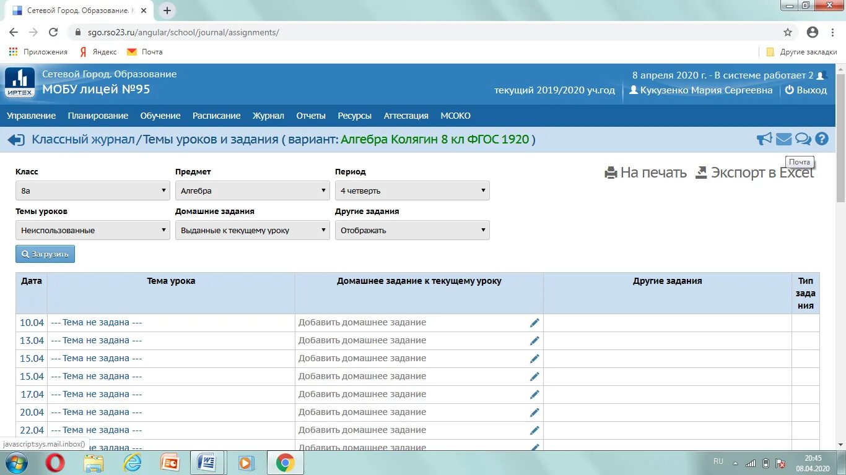Click the Загрузить button
The image size is (846, 475).
(45, 254)
